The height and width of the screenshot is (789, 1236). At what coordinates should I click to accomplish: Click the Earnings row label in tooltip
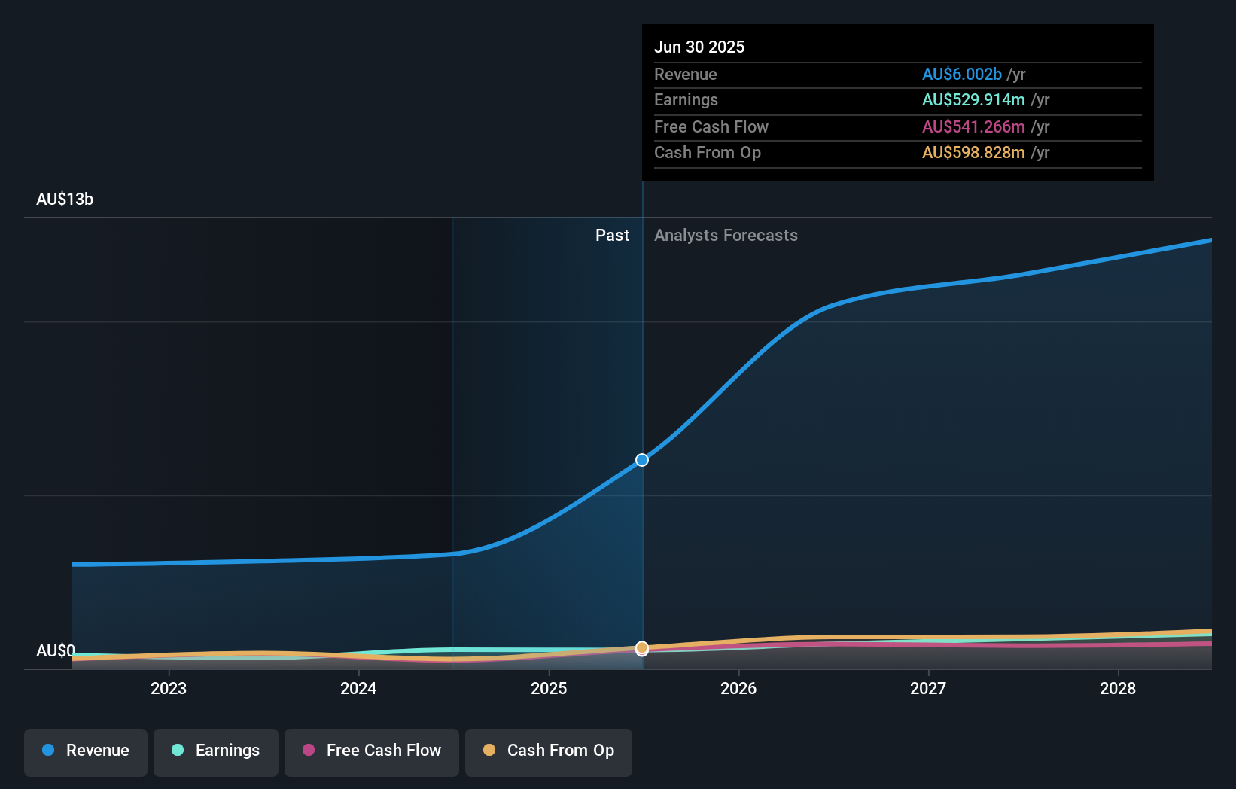[x=686, y=100]
